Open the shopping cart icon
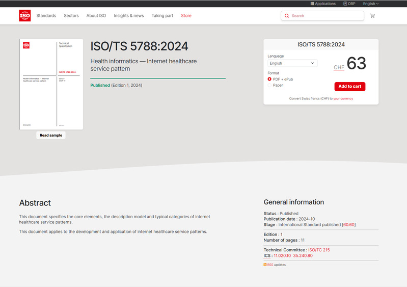Viewport: 407px width, 287px height. (372, 16)
